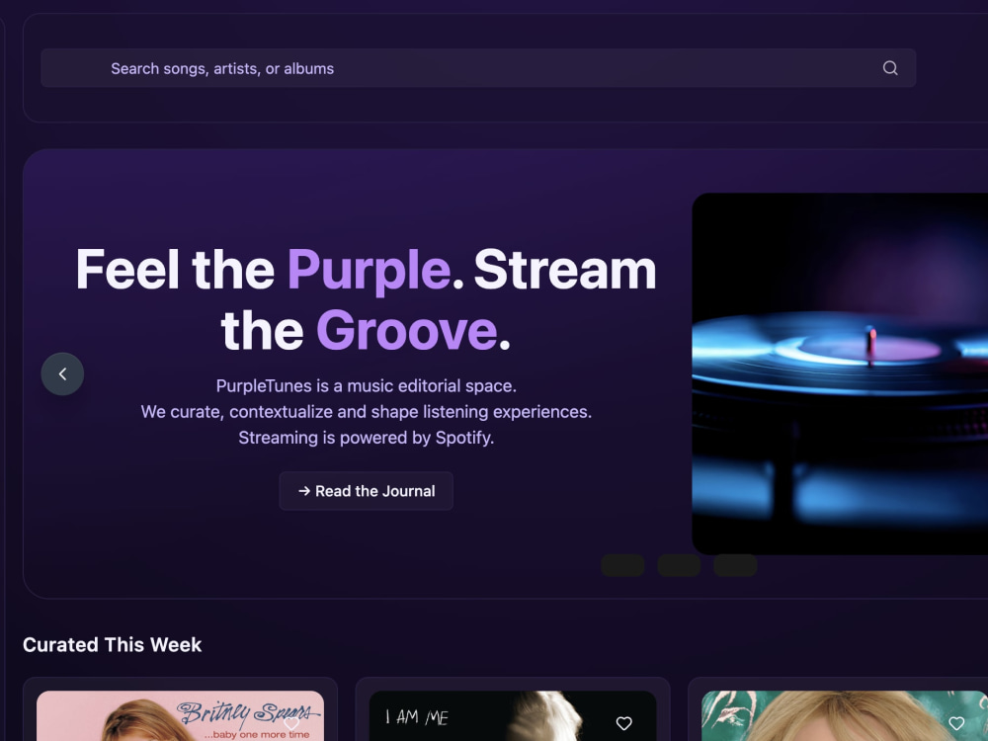Open Read the Journal button

367,491
